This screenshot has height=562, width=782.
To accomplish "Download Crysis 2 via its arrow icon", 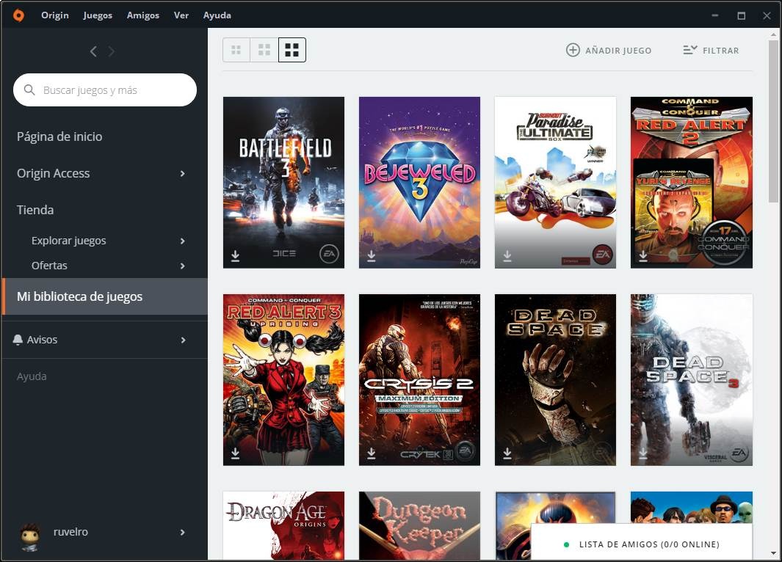I will (x=372, y=453).
